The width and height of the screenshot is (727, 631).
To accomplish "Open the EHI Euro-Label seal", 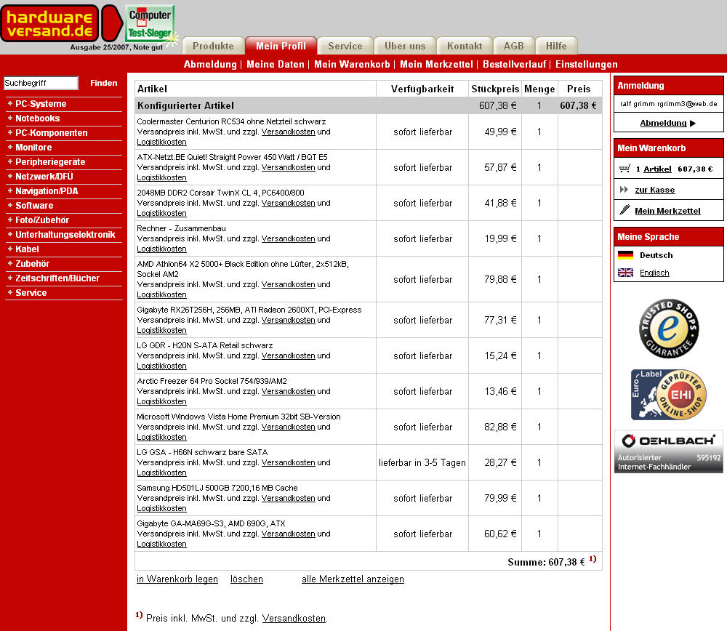I will click(669, 395).
